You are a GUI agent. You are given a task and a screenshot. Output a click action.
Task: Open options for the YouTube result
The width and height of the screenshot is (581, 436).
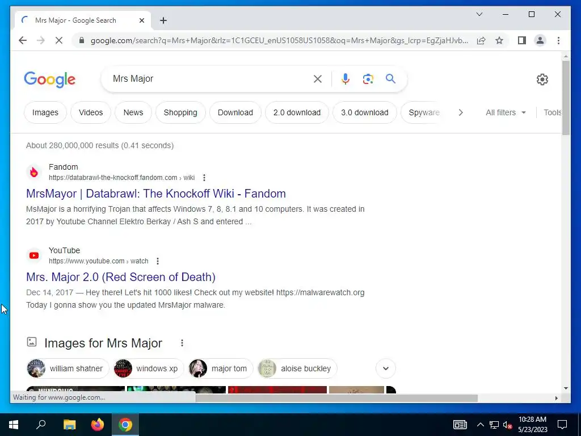[158, 261]
